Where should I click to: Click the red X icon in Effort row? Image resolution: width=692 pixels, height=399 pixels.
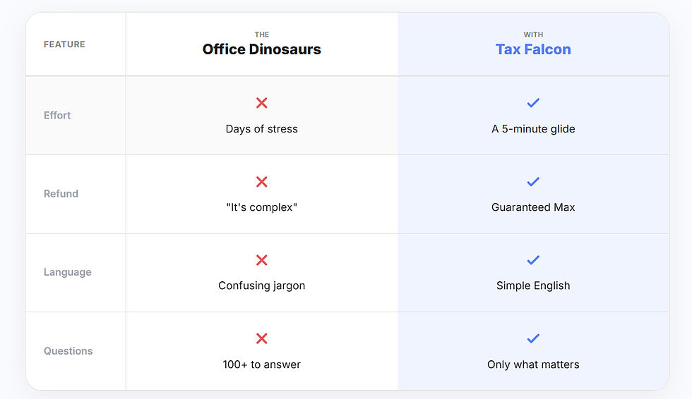tap(262, 103)
